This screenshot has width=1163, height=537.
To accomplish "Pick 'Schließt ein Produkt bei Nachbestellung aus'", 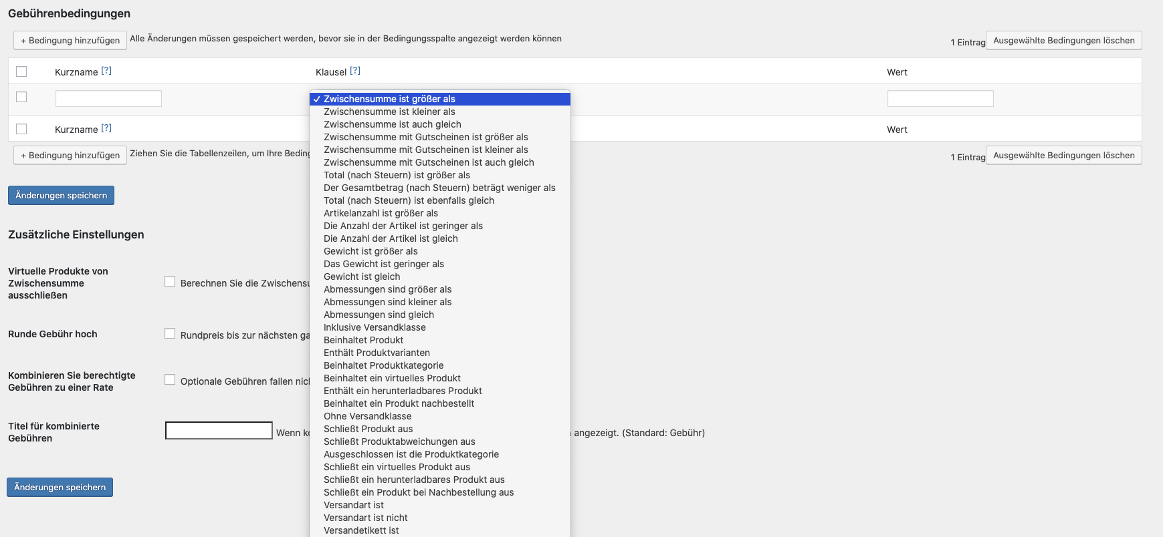I will [x=440, y=492].
